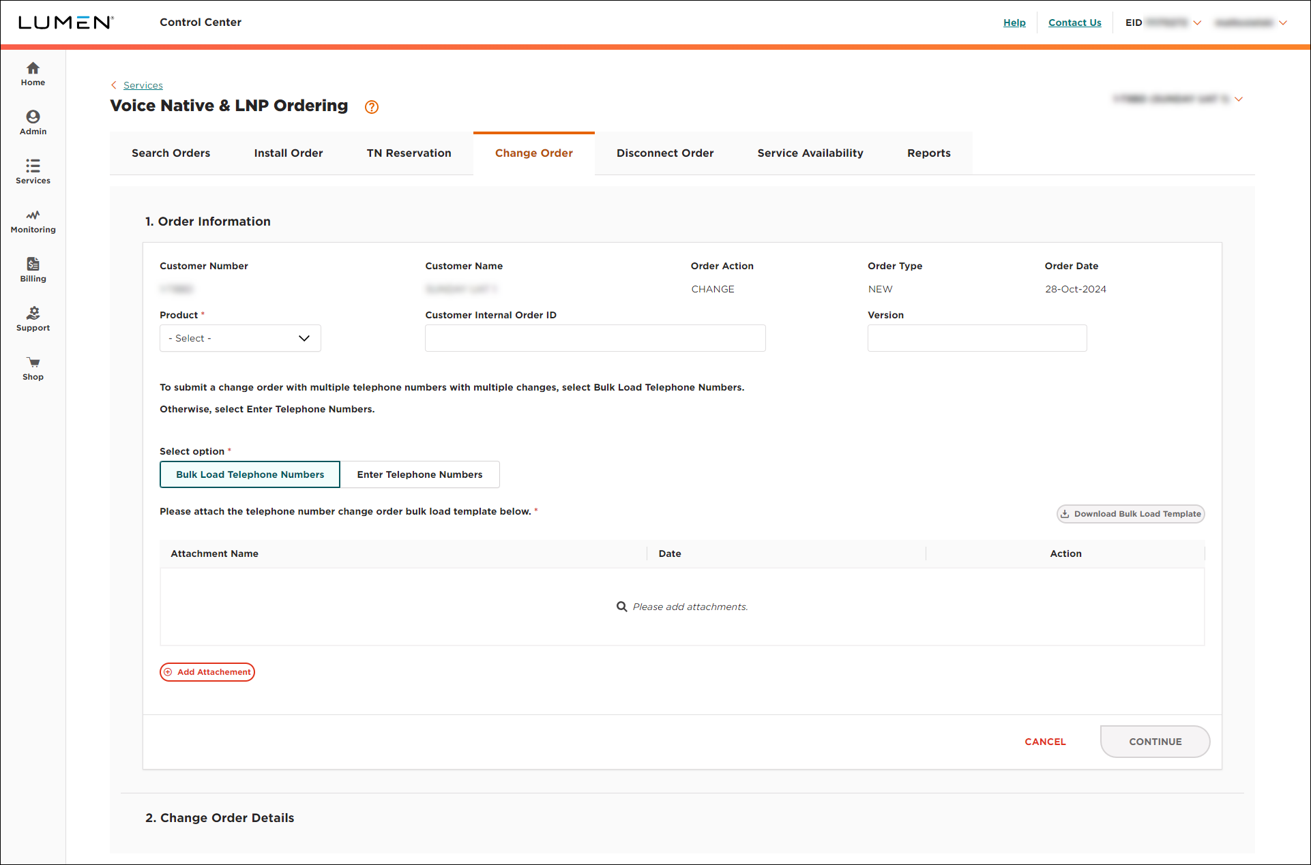Viewport: 1311px width, 865px height.
Task: Expand the Product dropdown selector
Action: coord(239,338)
